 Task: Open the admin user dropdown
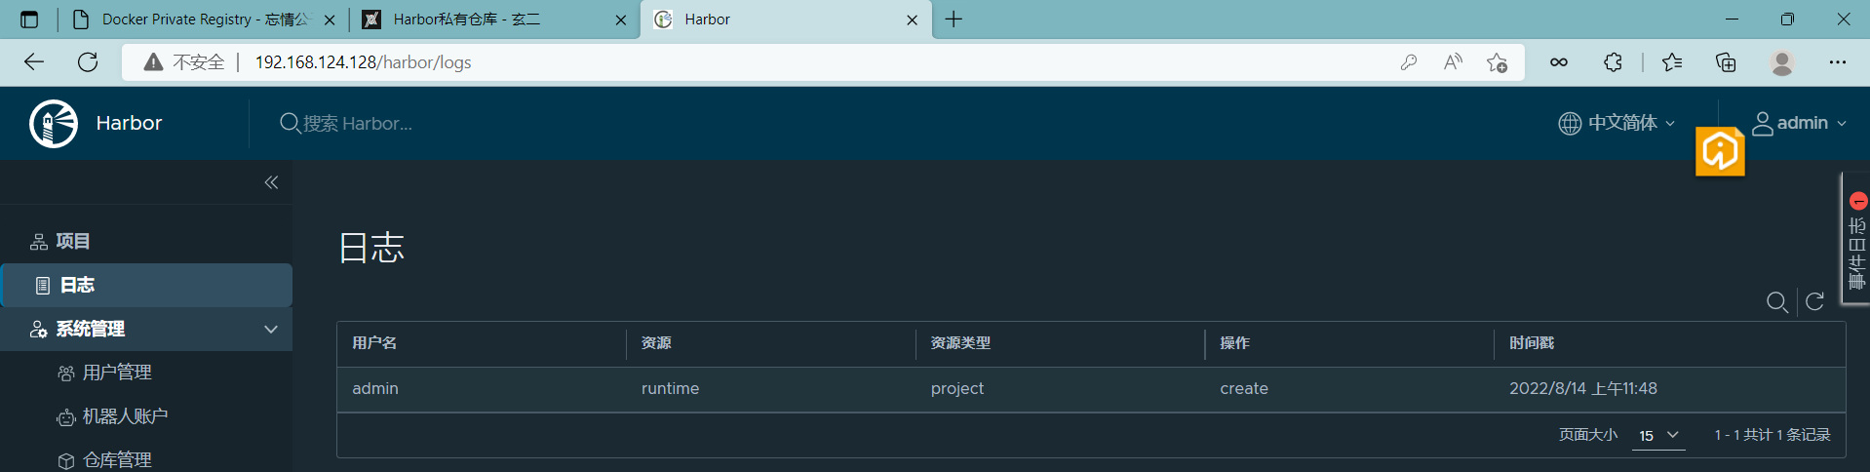(x=1799, y=123)
